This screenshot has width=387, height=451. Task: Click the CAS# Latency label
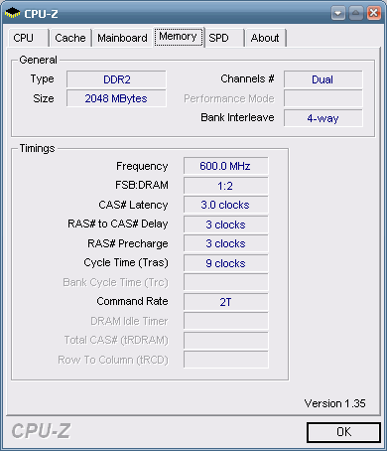pos(133,205)
